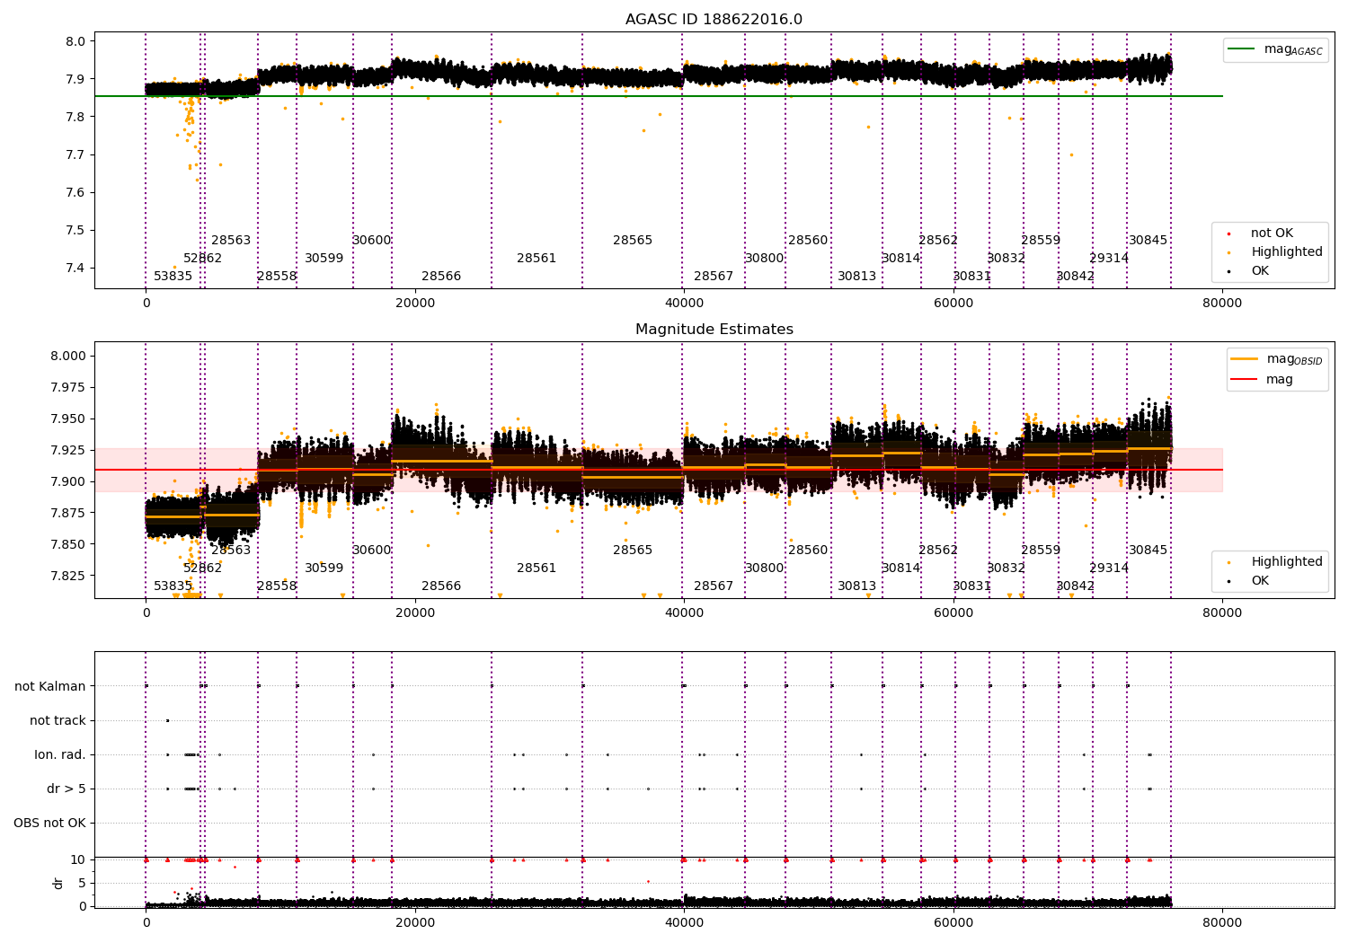Click obsid label 30832 in top plot

pyautogui.click(x=1007, y=259)
